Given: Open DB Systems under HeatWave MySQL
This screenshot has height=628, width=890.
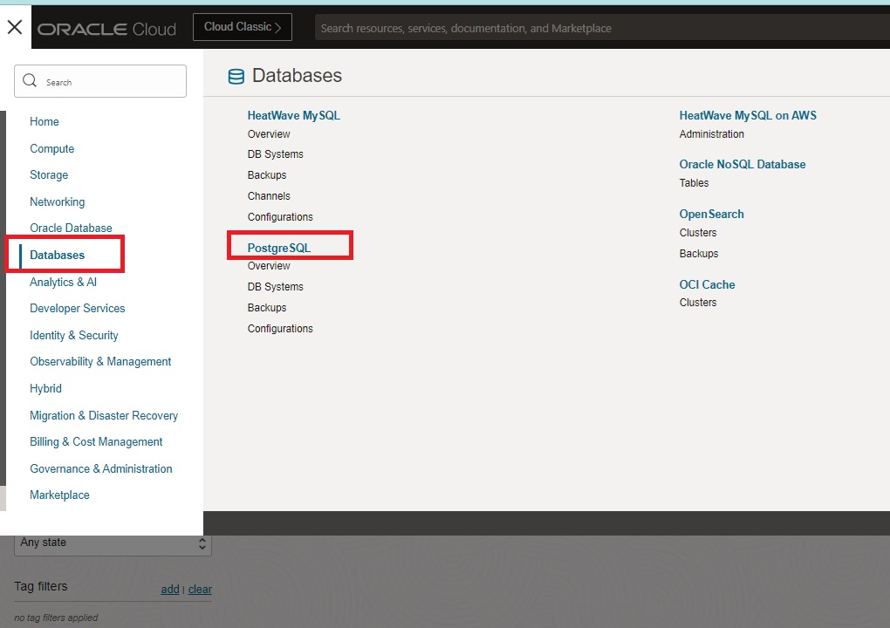Looking at the screenshot, I should 275,154.
